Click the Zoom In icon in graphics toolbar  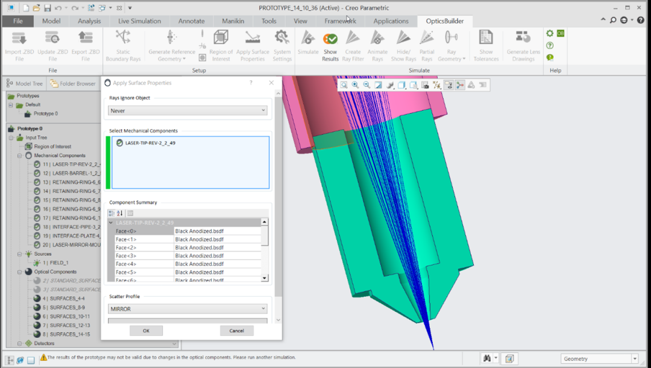355,85
